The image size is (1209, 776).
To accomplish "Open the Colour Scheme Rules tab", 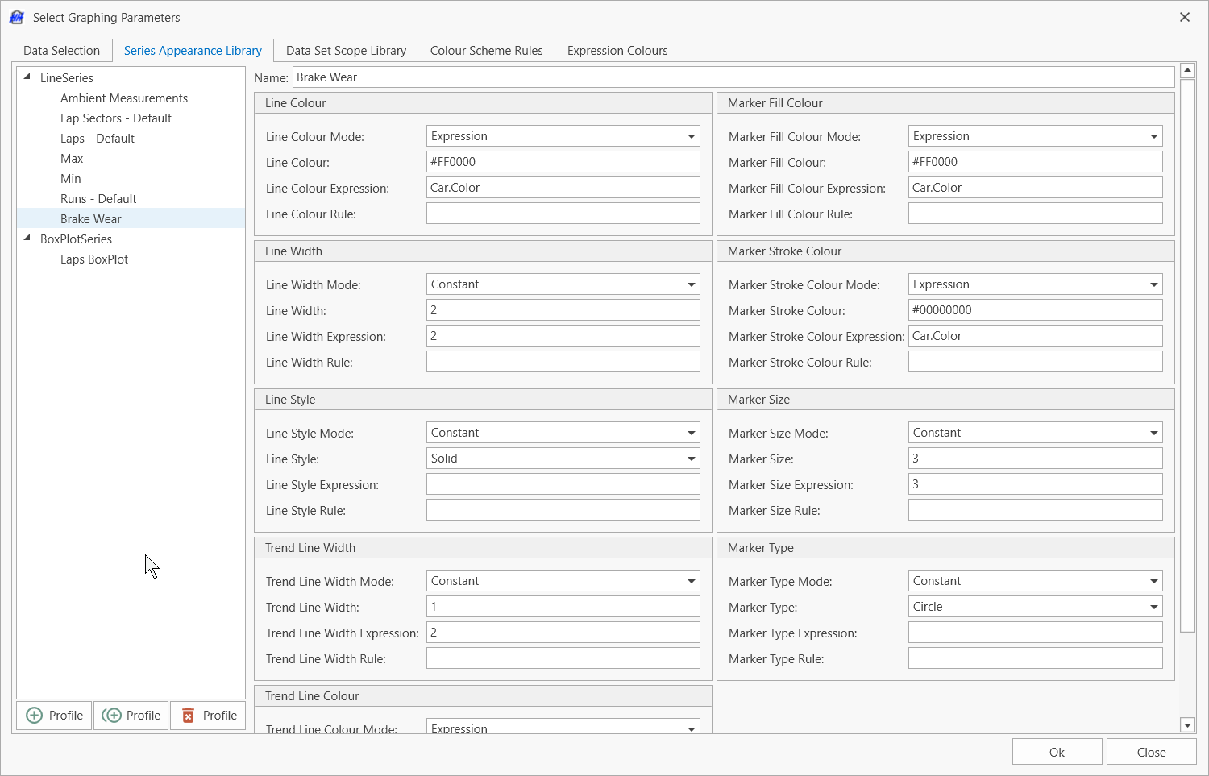I will [x=486, y=51].
